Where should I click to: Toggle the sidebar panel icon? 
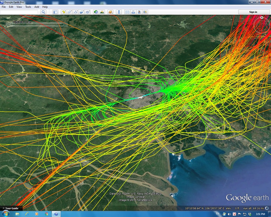point(55,12)
